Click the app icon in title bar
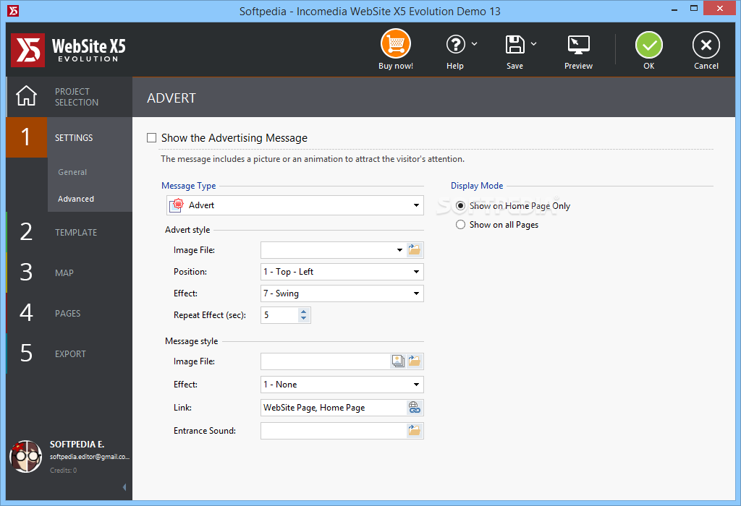 13,10
